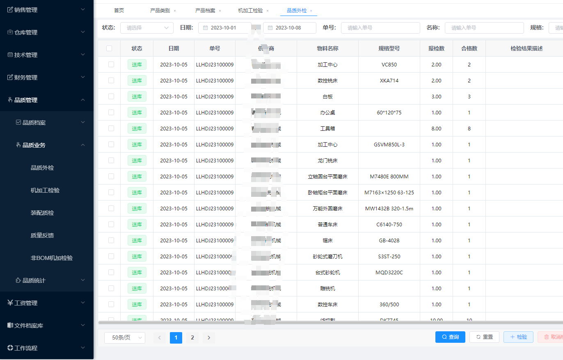
Task: Go to previous page arrow
Action: (x=160, y=337)
